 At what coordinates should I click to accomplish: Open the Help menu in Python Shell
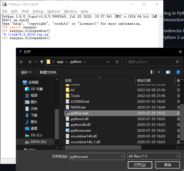(x=84, y=11)
